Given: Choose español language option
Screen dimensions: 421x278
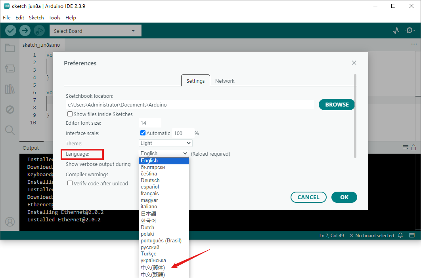Looking at the screenshot, I should [x=164, y=187].
